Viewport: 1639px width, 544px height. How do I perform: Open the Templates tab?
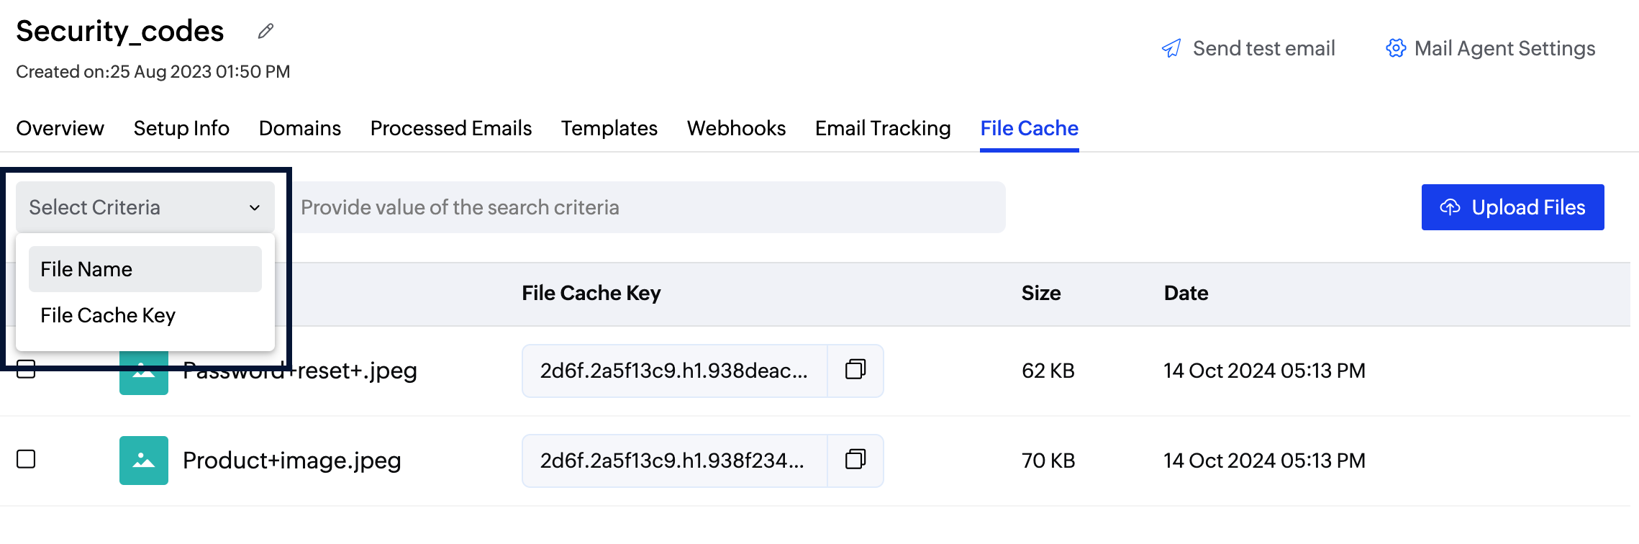coord(609,128)
